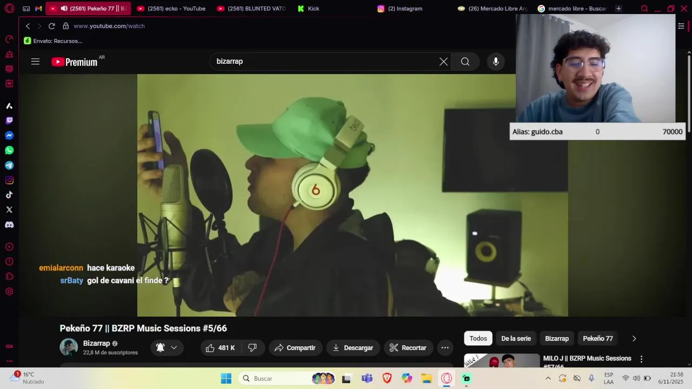Run search with magnifier button
The height and width of the screenshot is (389, 692).
point(465,62)
